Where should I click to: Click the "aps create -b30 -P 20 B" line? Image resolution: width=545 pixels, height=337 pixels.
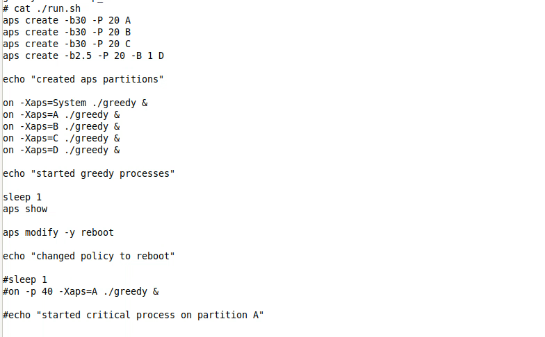pos(67,33)
